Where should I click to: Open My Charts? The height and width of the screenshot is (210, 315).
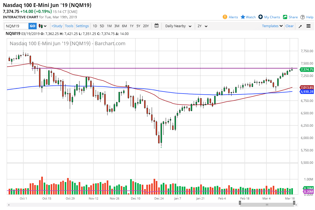click(x=269, y=17)
